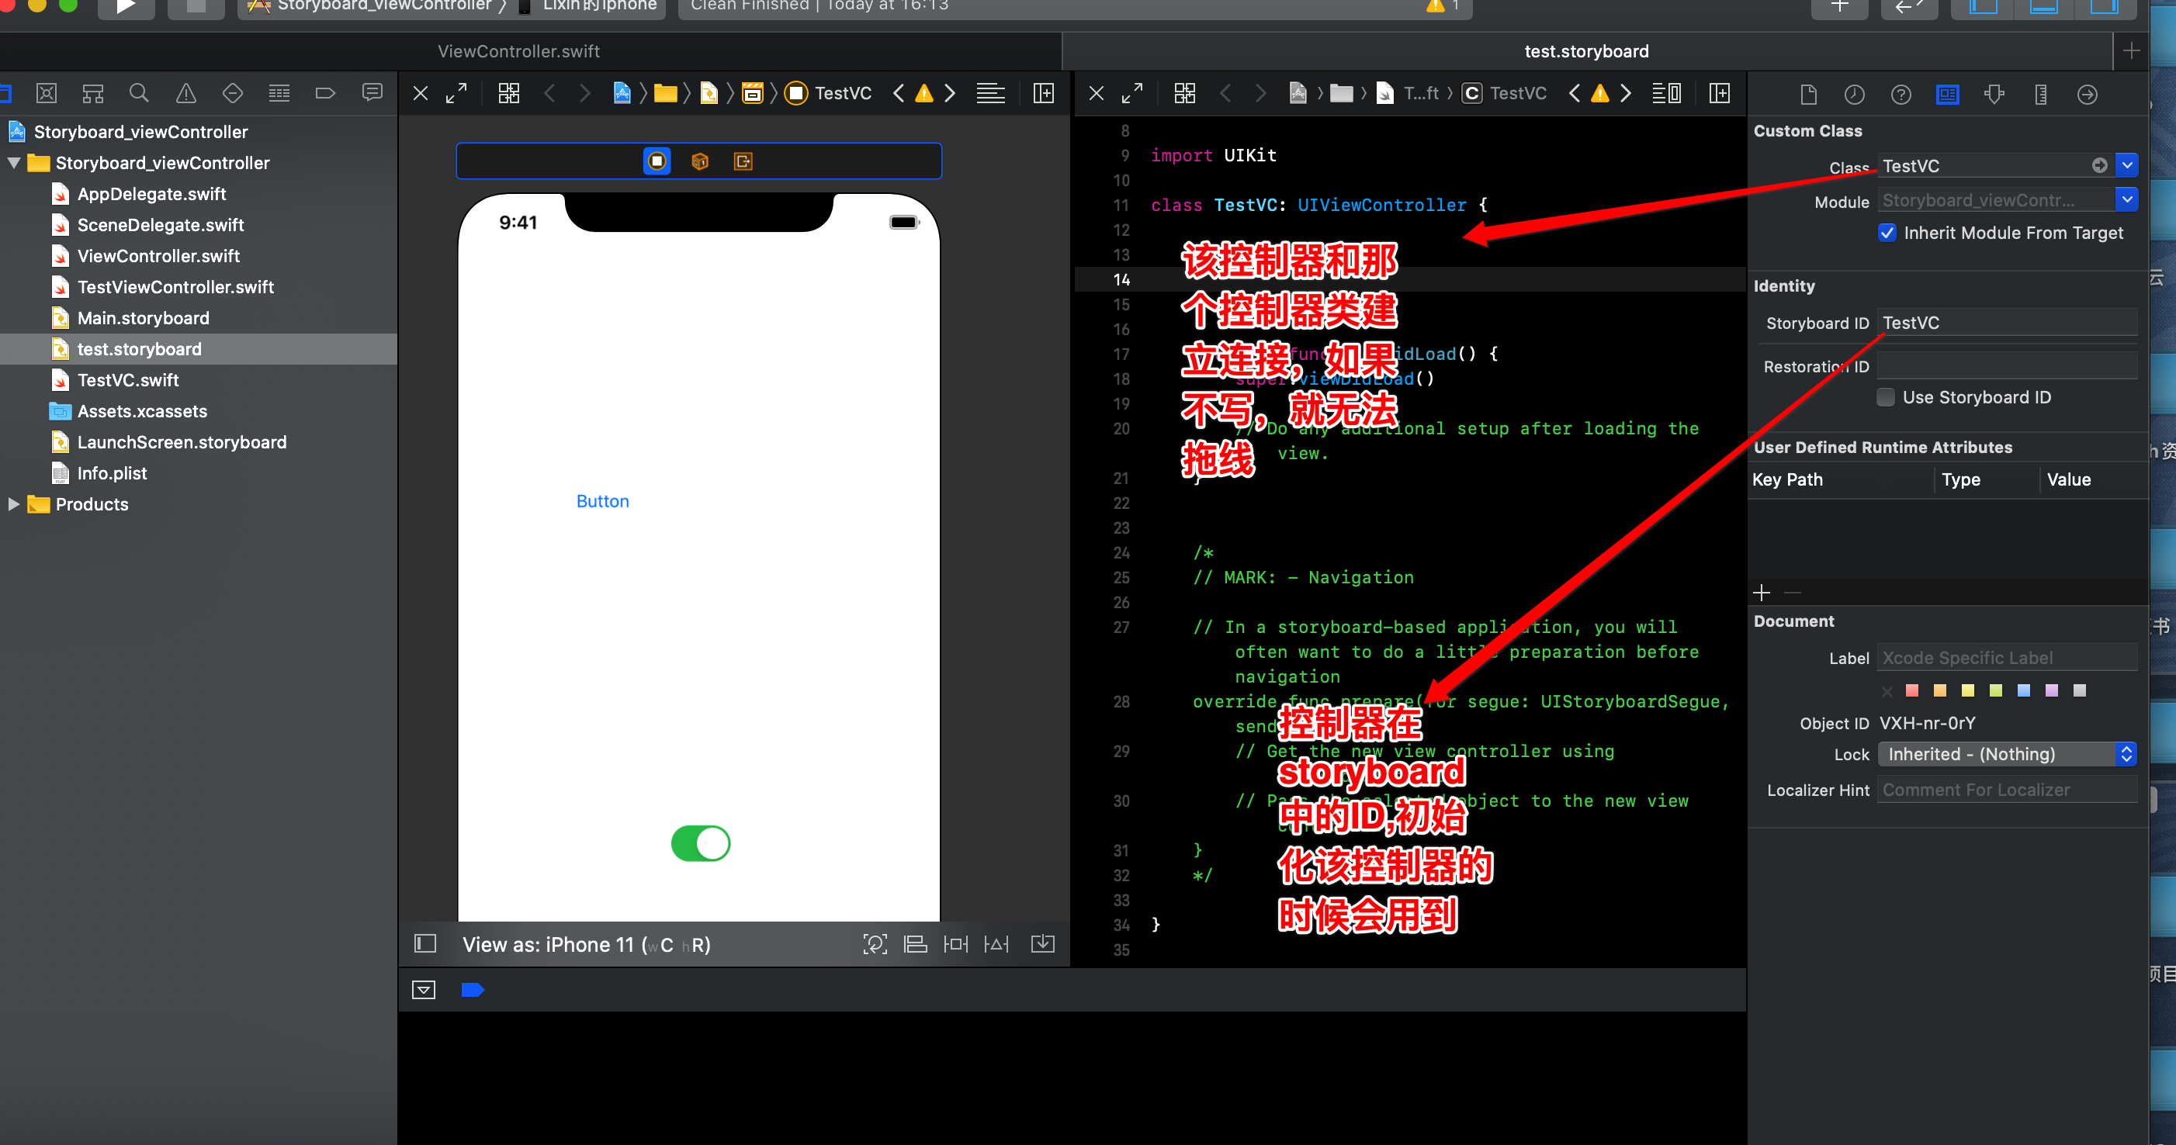Click the view controller icon in scene dock

pyautogui.click(x=657, y=161)
